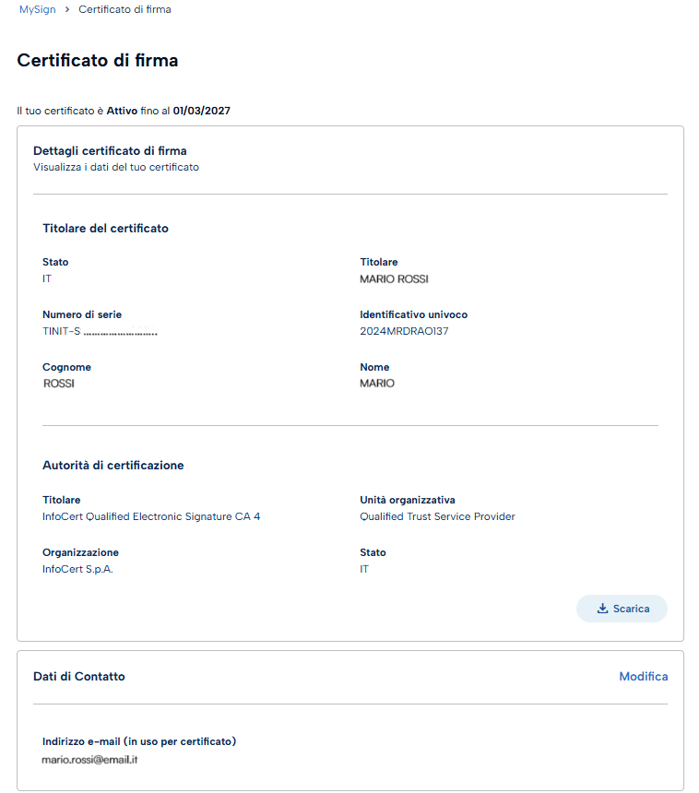Image resolution: width=699 pixels, height=793 pixels.
Task: Click the Titolare del certificato section title
Action: 105,228
